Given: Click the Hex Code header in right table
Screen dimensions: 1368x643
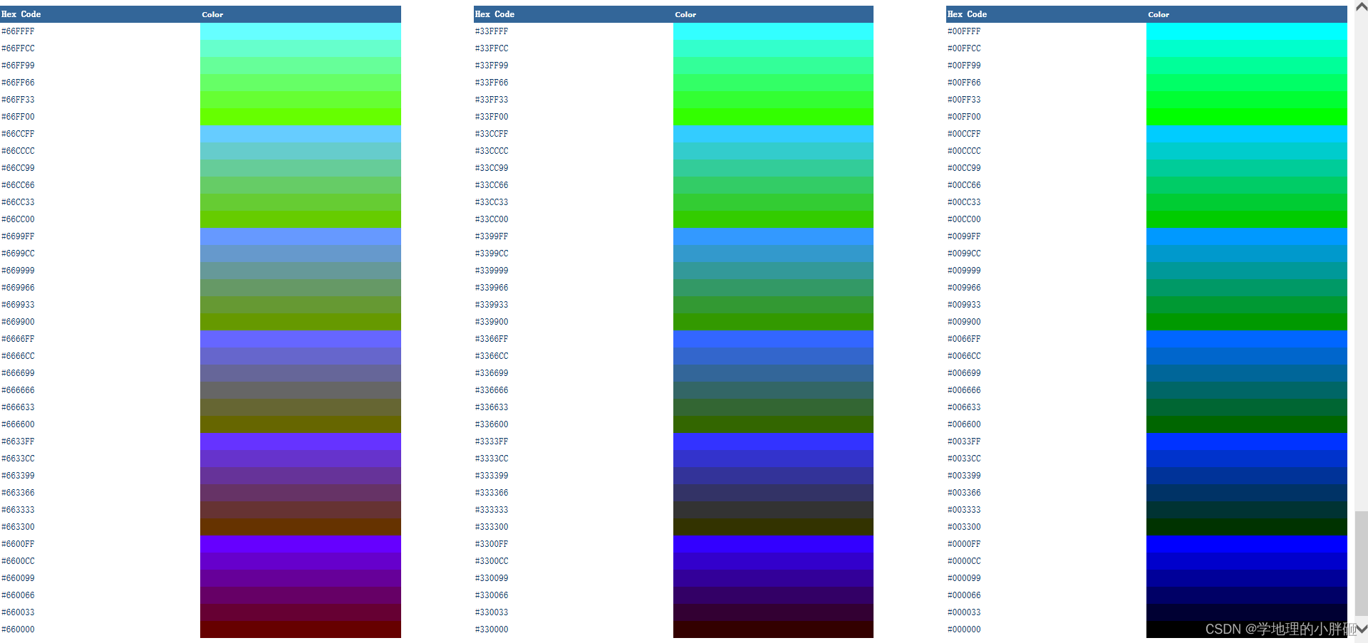Looking at the screenshot, I should tap(967, 14).
